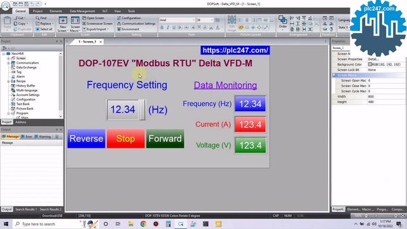Open the Replace dropdown arrow
Image resolution: width=407 pixels, height=229 pixels.
53,24
